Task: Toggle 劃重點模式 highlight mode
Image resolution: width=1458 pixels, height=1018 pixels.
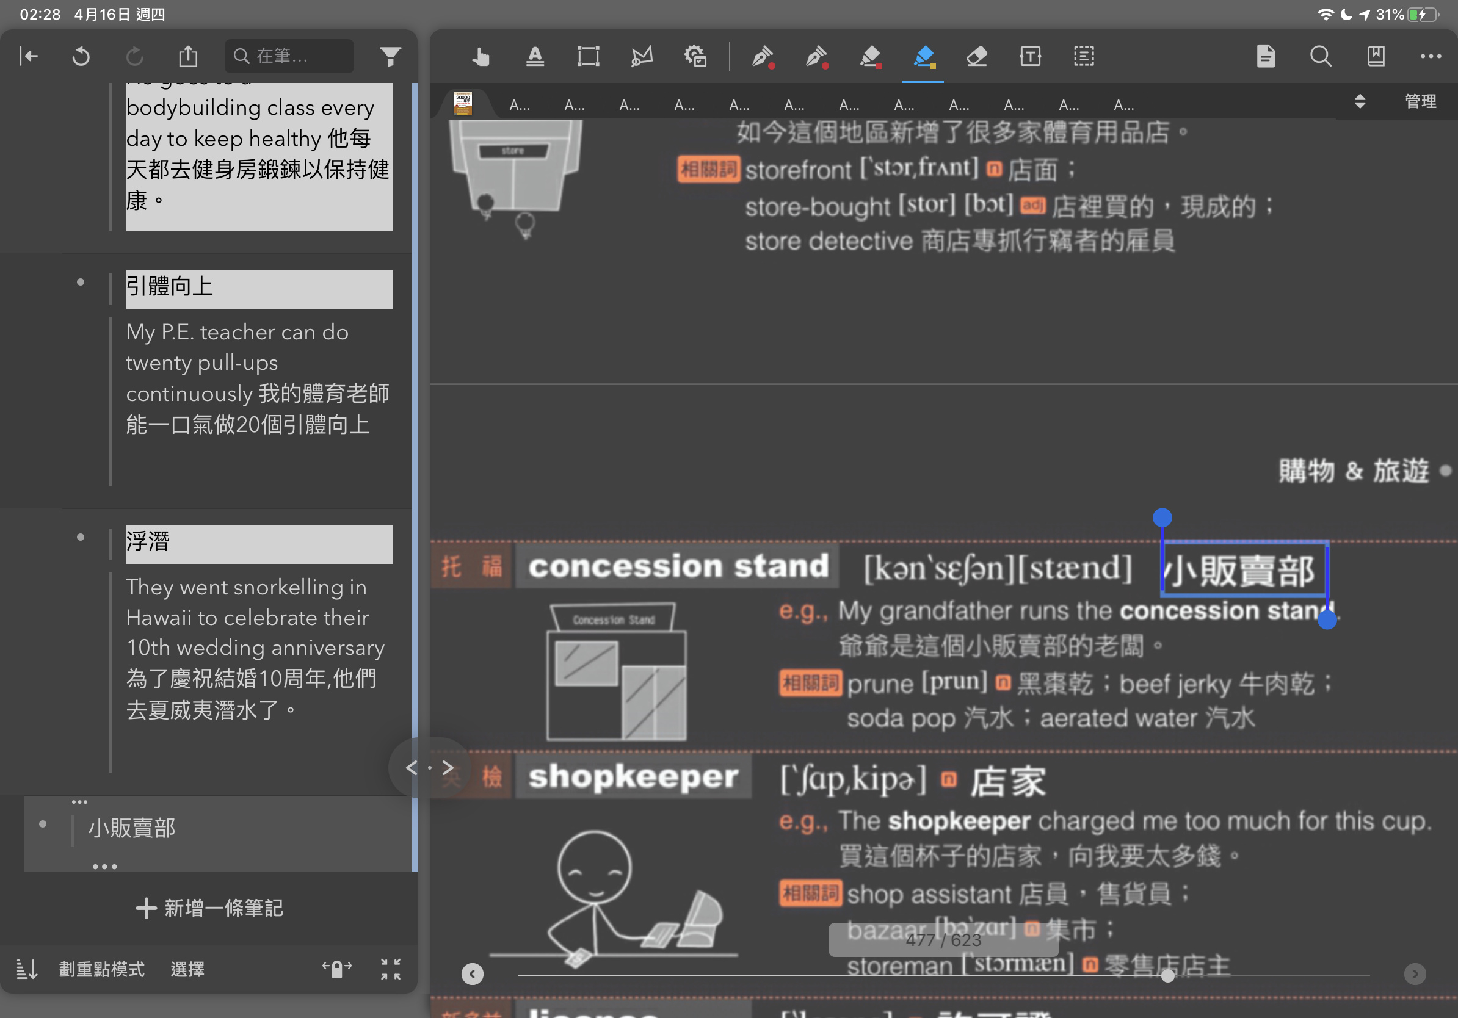Action: pyautogui.click(x=101, y=969)
